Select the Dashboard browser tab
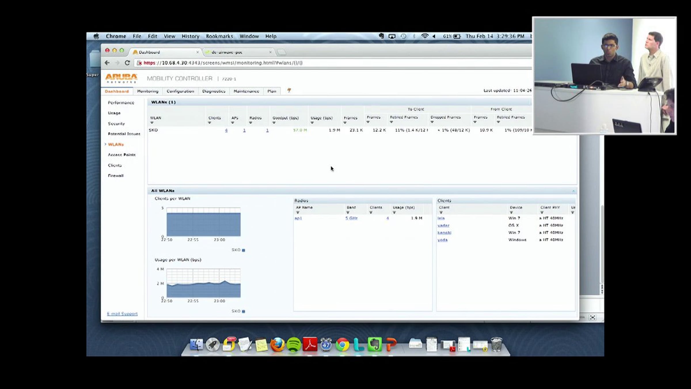This screenshot has height=389, width=691. click(x=165, y=52)
